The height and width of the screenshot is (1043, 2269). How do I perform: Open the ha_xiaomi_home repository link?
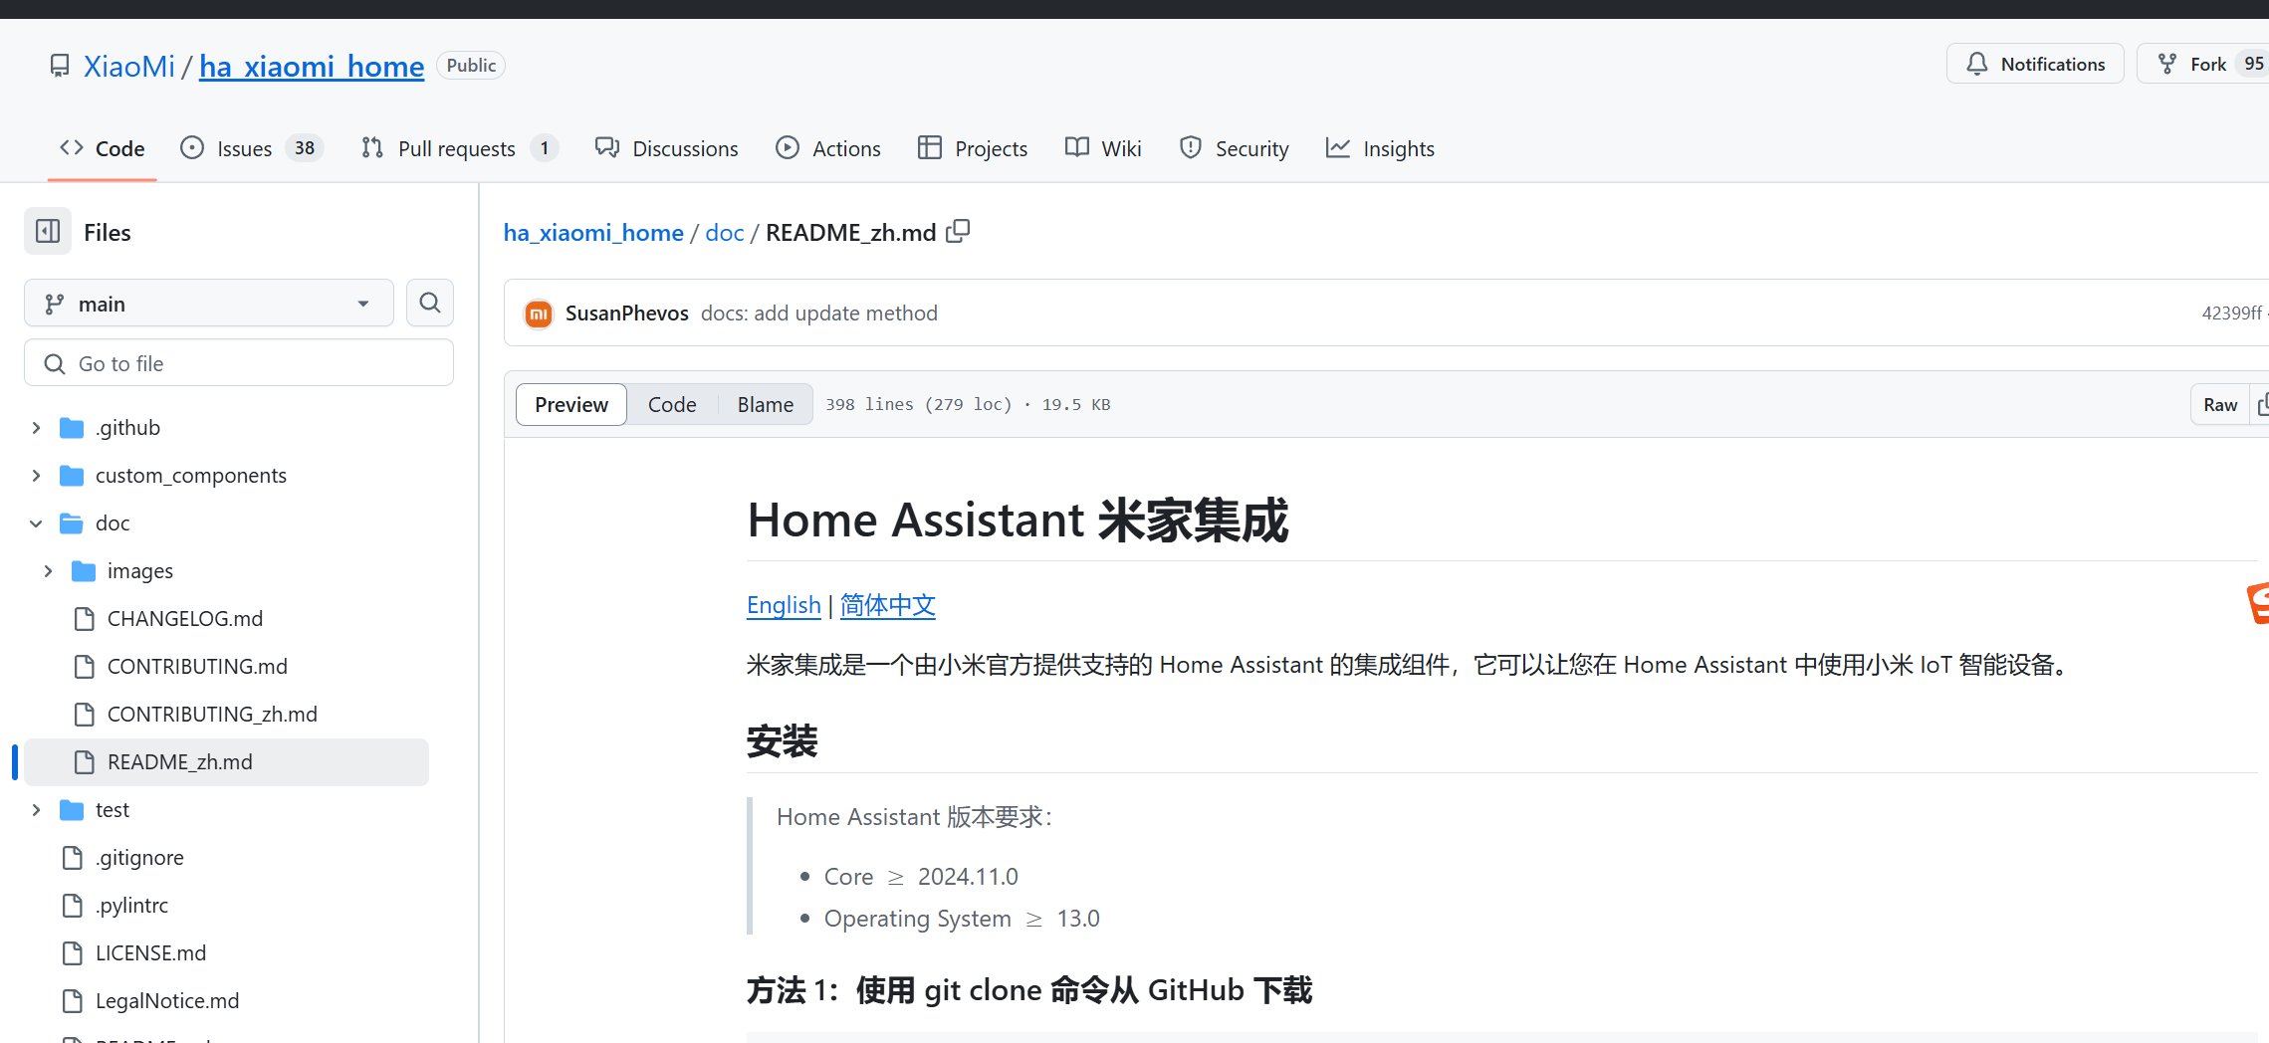tap(312, 66)
